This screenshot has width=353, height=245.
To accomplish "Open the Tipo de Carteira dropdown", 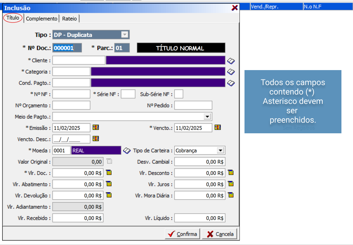I will 220,151.
